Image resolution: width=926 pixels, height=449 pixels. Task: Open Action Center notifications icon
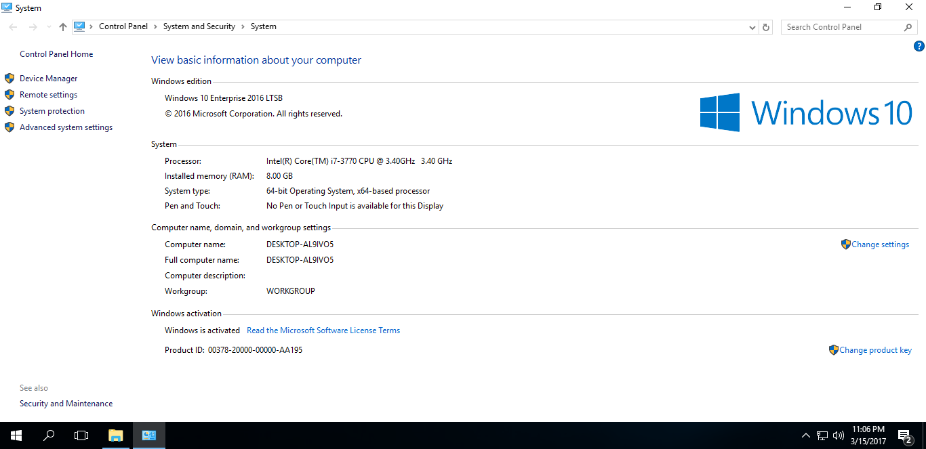905,435
